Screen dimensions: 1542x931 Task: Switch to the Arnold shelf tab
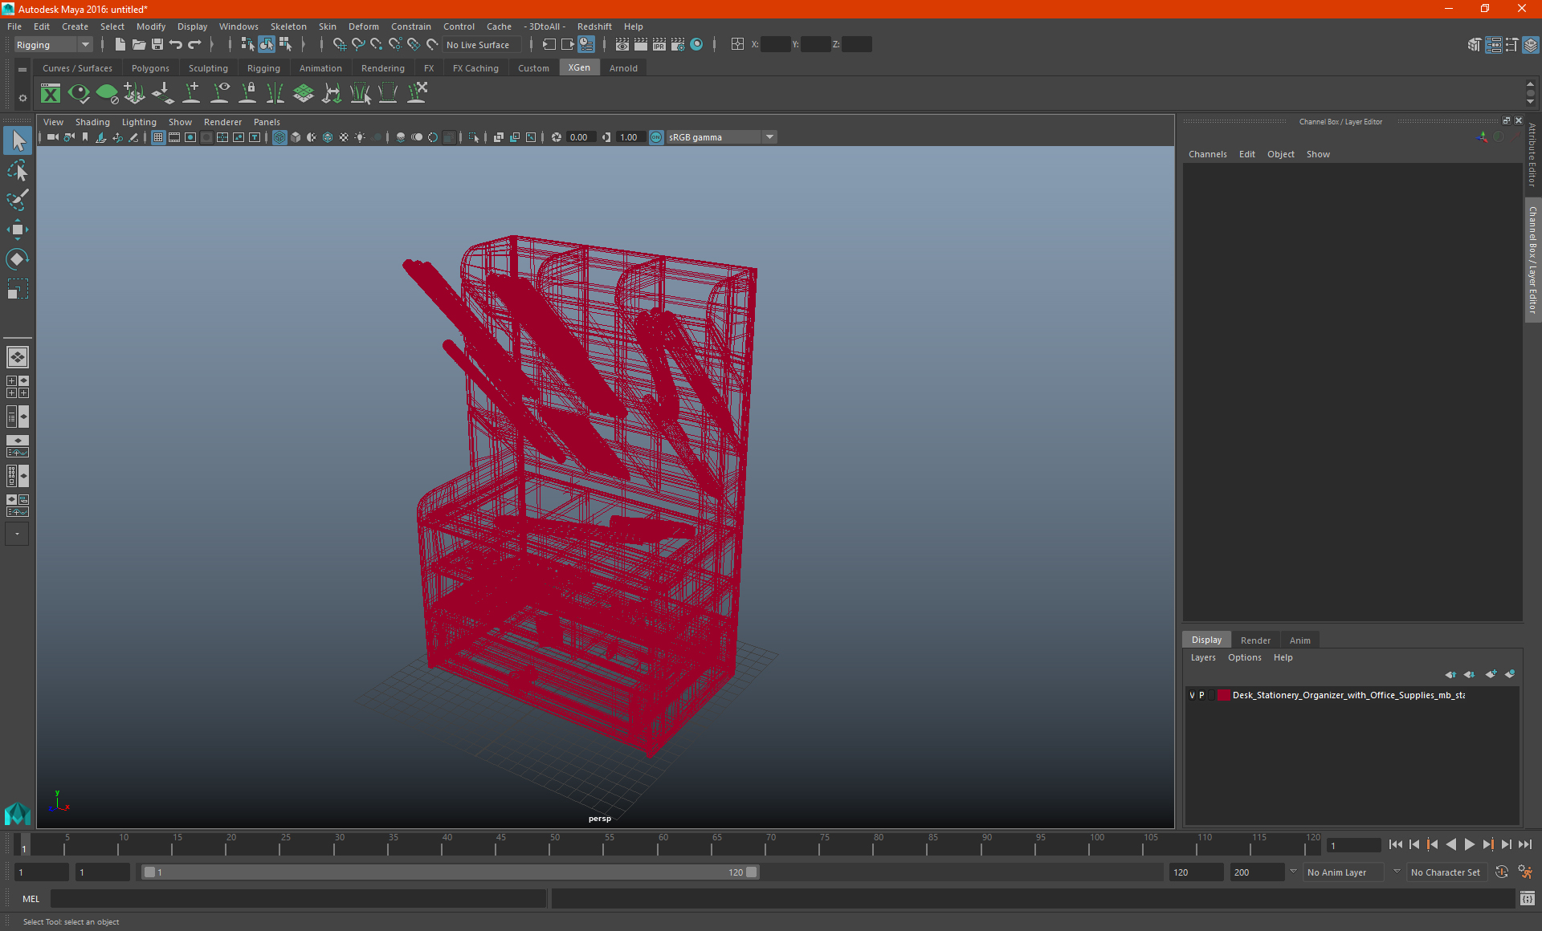tap(623, 68)
